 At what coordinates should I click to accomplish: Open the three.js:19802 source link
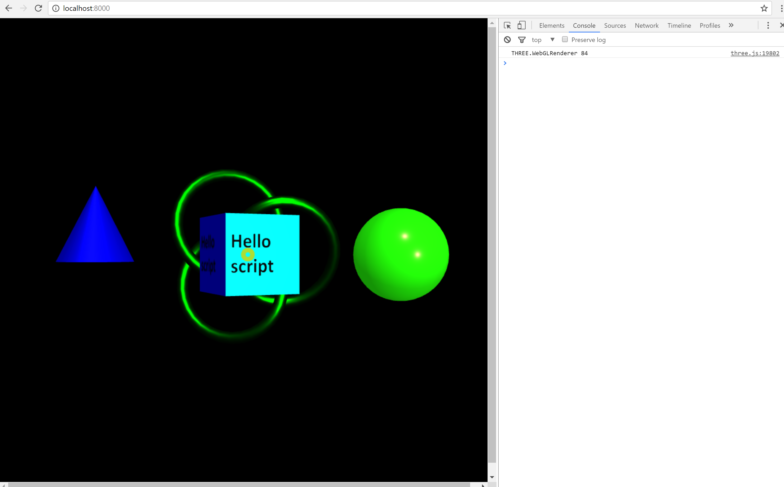tap(754, 53)
